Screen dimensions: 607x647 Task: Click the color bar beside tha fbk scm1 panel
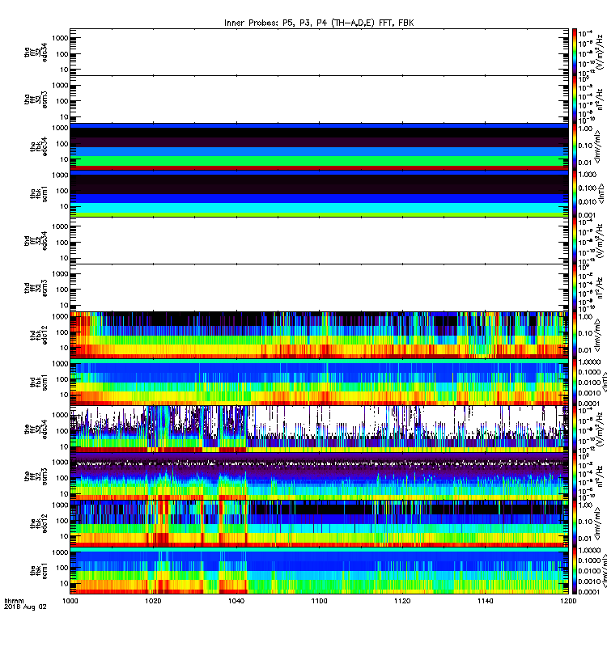coord(575,193)
